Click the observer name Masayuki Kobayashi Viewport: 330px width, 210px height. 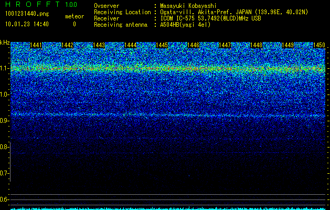pos(188,6)
